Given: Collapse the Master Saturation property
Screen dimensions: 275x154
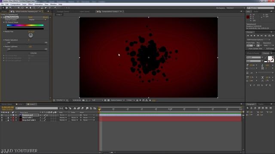Looking at the screenshot, I should click(4, 40).
